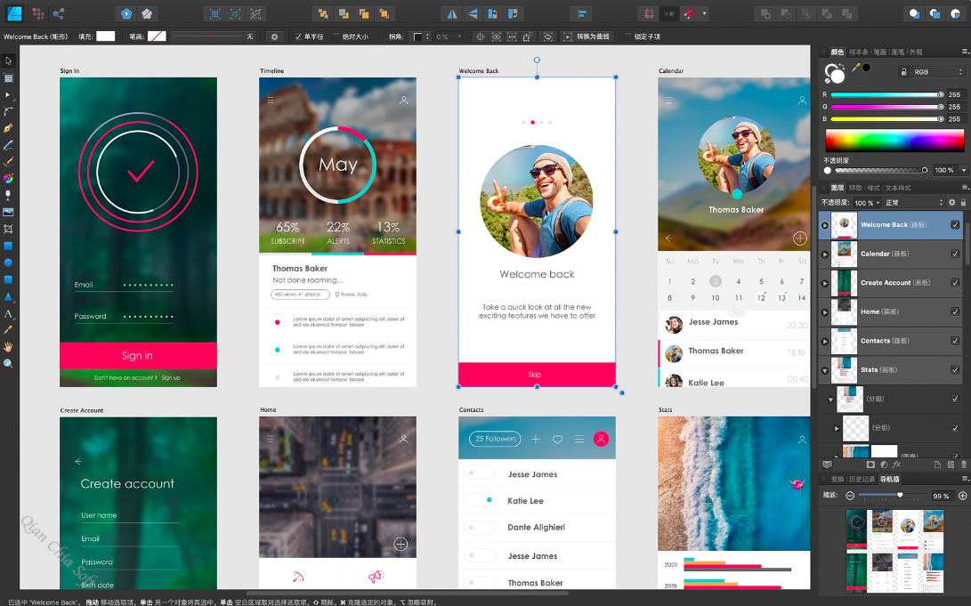
Task: Open the layer 不透明度 100% dropdown
Action: coord(867,202)
